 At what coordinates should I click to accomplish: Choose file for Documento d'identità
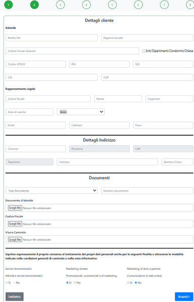click(15, 208)
